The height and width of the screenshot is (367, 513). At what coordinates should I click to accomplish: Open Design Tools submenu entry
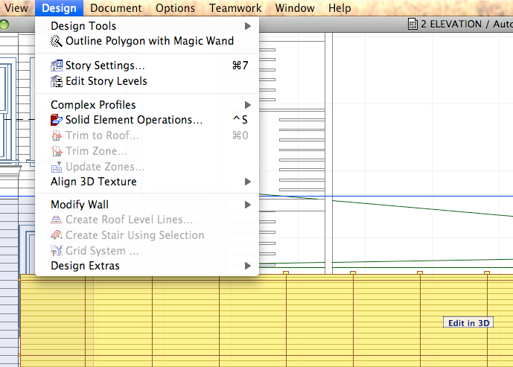tap(147, 26)
